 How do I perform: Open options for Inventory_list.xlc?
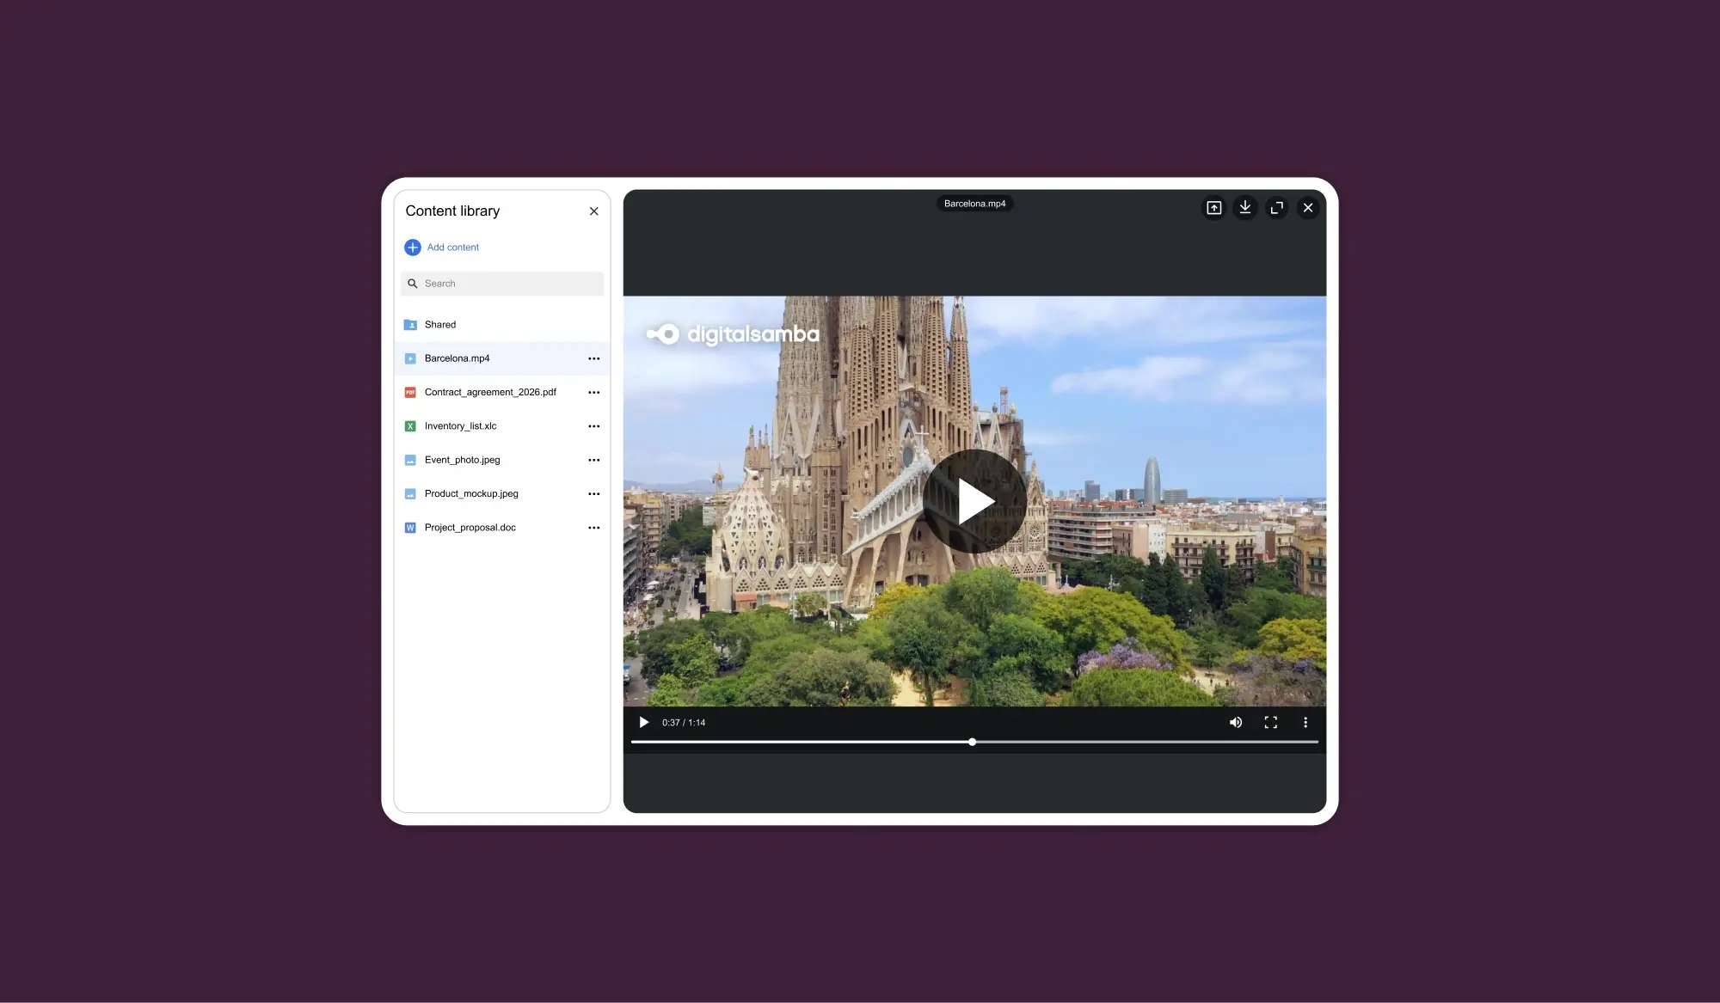click(593, 426)
